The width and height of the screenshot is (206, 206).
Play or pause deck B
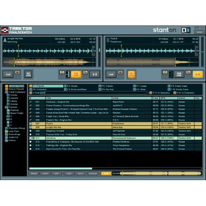198,75
